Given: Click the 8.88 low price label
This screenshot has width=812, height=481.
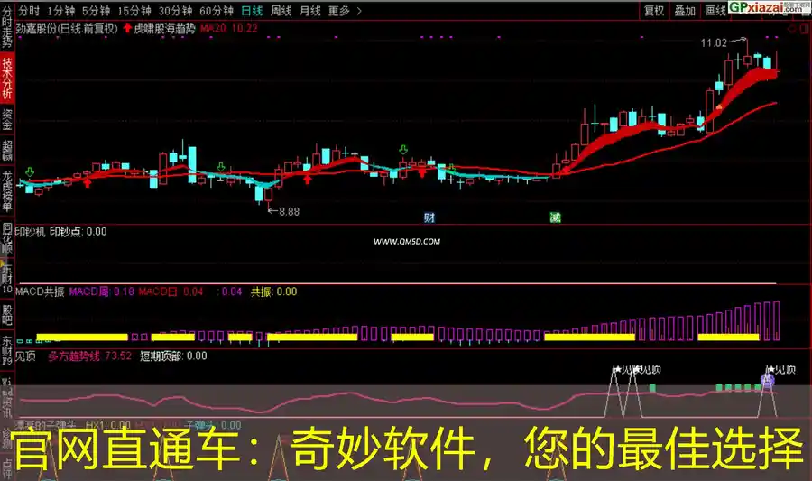Looking at the screenshot, I should click(290, 211).
